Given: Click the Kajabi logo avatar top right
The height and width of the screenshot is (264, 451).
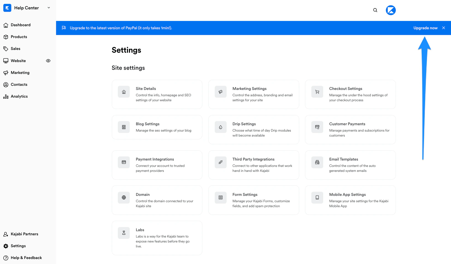Looking at the screenshot, I should (x=391, y=10).
